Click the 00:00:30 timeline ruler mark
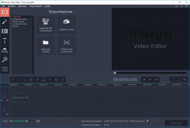The width and height of the screenshot is (190, 128). tap(103, 85)
